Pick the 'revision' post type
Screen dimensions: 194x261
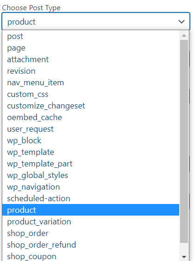point(91,71)
